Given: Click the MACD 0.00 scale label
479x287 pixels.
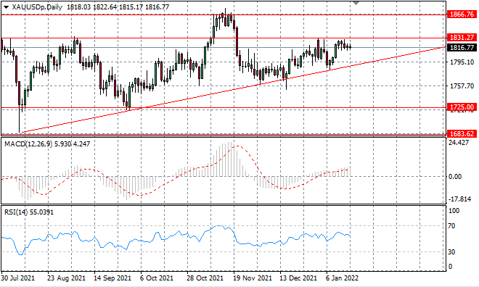Looking at the screenshot, I should [455, 177].
